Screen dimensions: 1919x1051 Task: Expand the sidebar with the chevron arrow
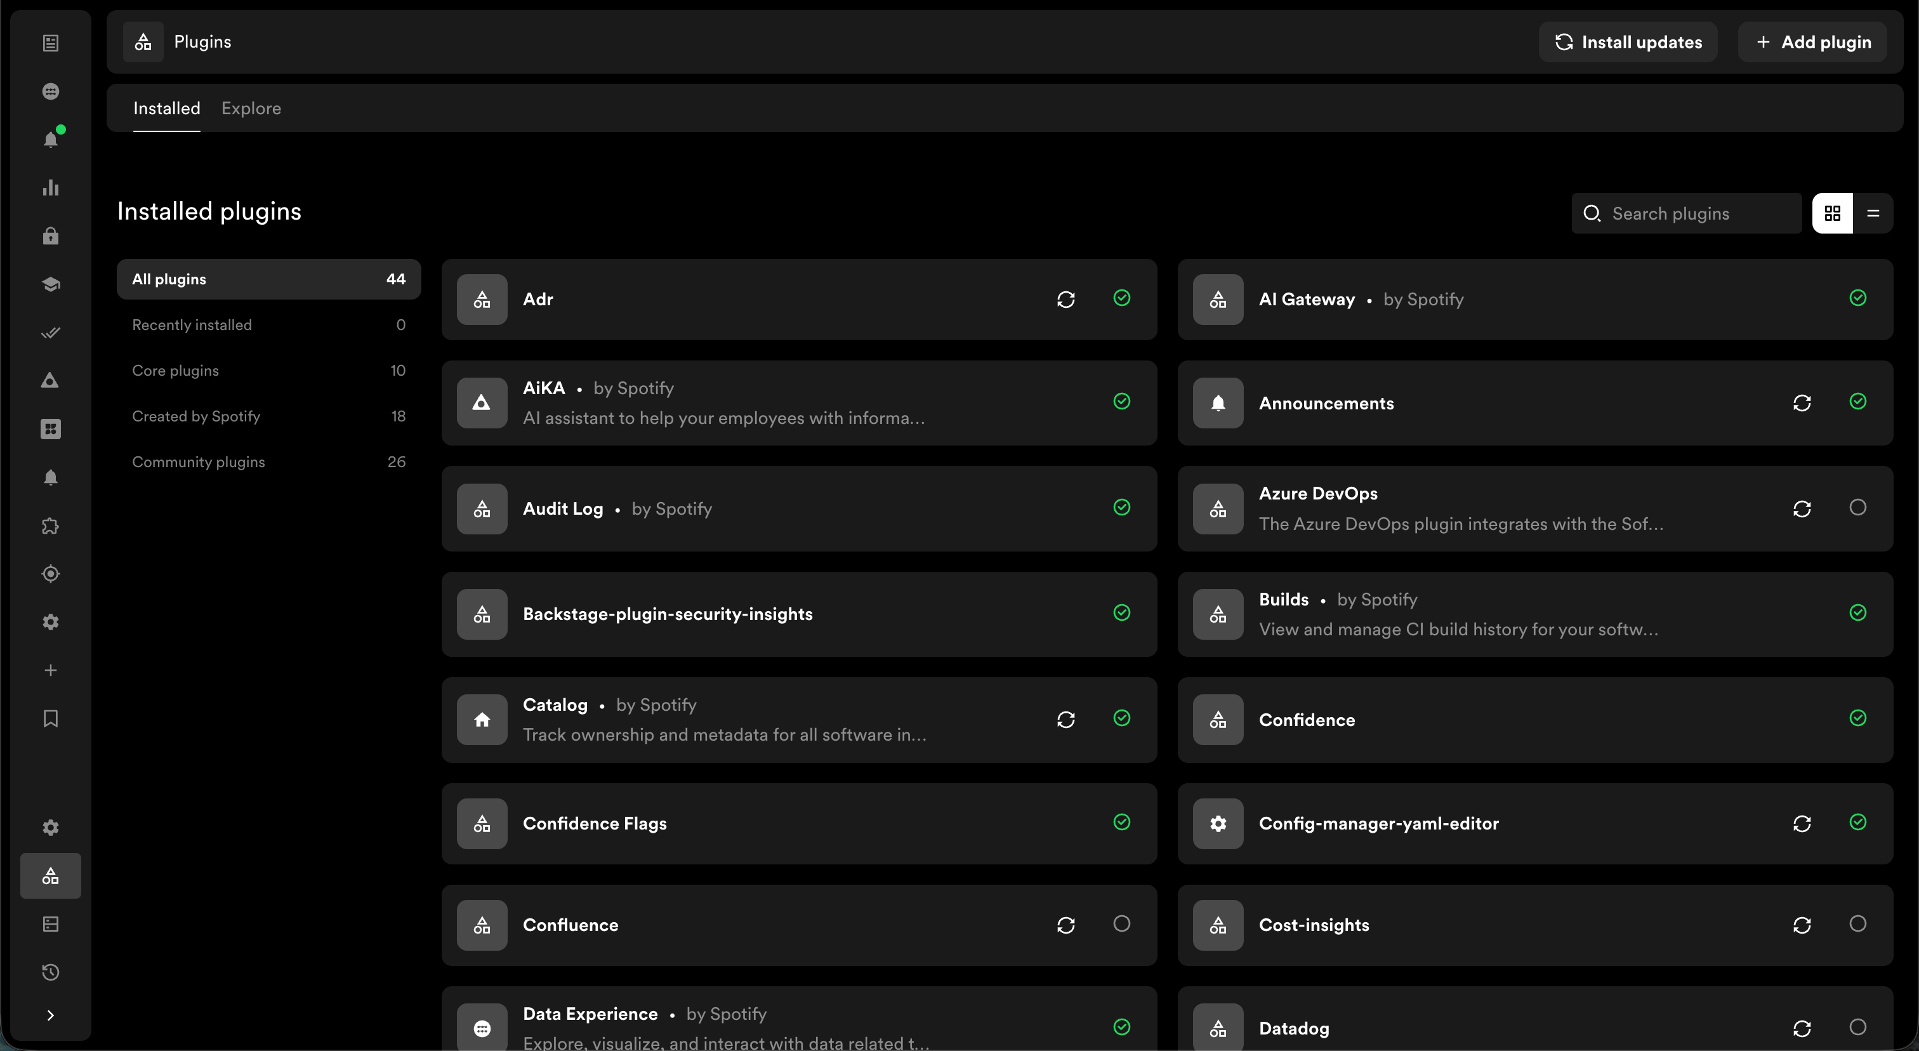51,1015
